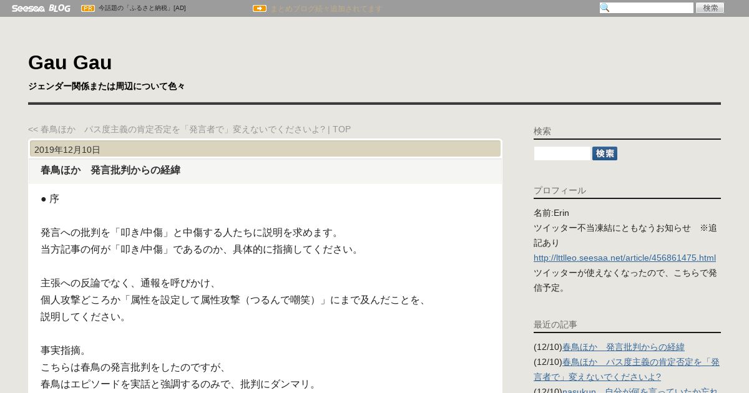The height and width of the screenshot is (393, 749).
Task: Open recent post about パス度主義の肯定否定
Action: coord(627,369)
